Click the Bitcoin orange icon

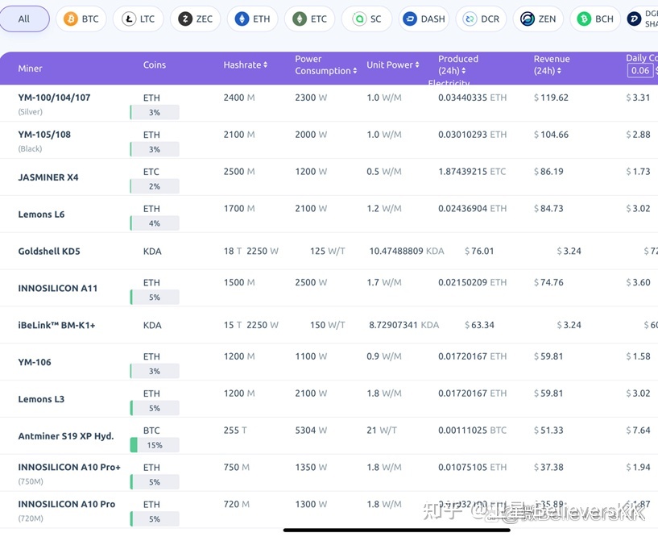pyautogui.click(x=71, y=19)
